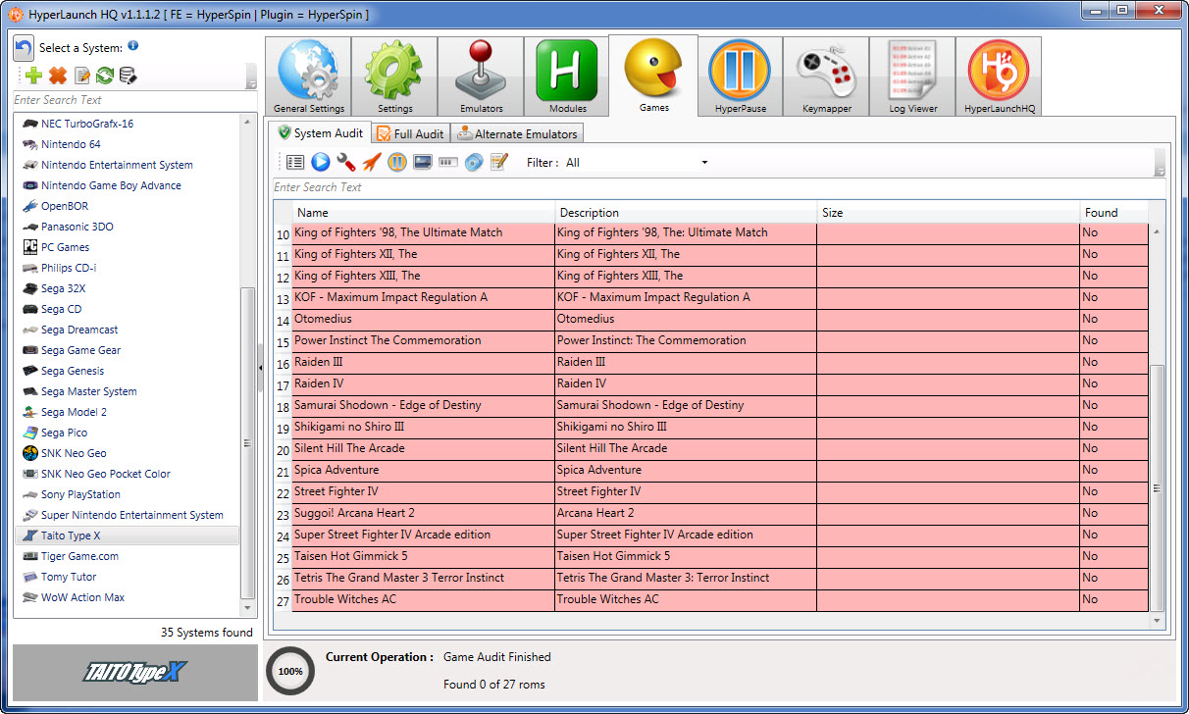Click the games search text field
Image resolution: width=1189 pixels, height=714 pixels.
(x=718, y=187)
